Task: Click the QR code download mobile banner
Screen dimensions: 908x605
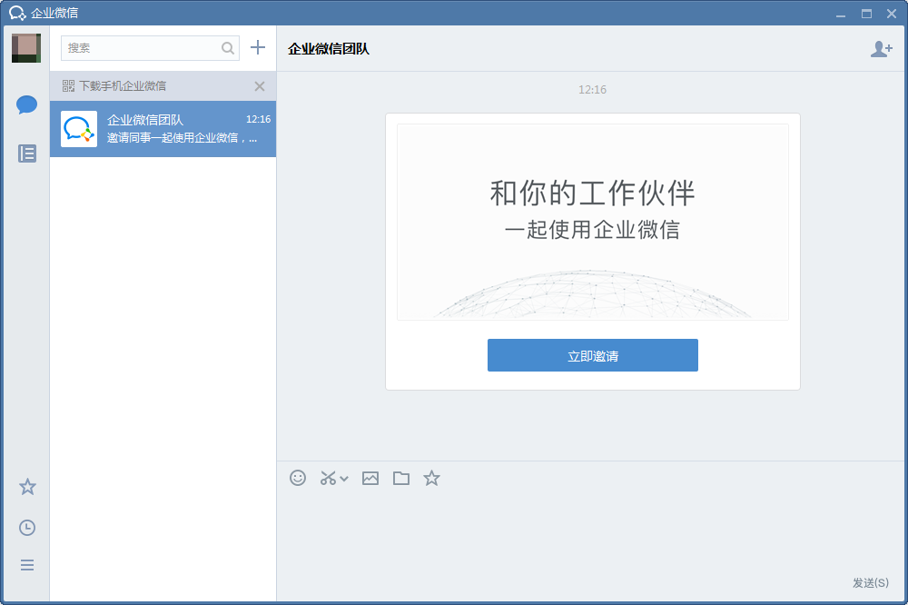Action: (123, 86)
